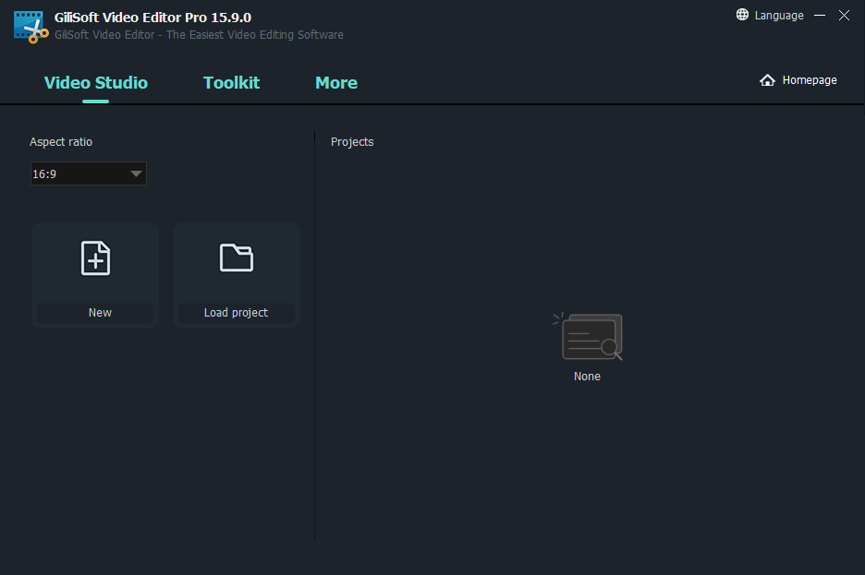The width and height of the screenshot is (865, 575).
Task: Switch to the Toolkit tab
Action: tap(232, 83)
